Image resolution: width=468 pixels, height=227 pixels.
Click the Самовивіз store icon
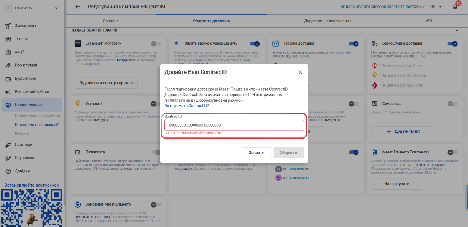pyautogui.click(x=374, y=103)
